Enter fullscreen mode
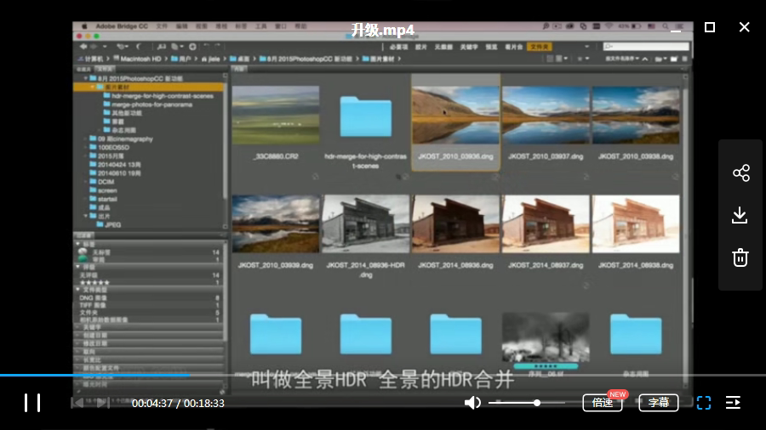The width and height of the screenshot is (766, 430). coord(703,403)
